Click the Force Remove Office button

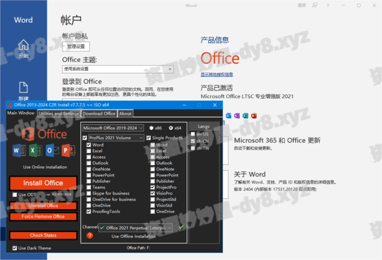coord(43,216)
